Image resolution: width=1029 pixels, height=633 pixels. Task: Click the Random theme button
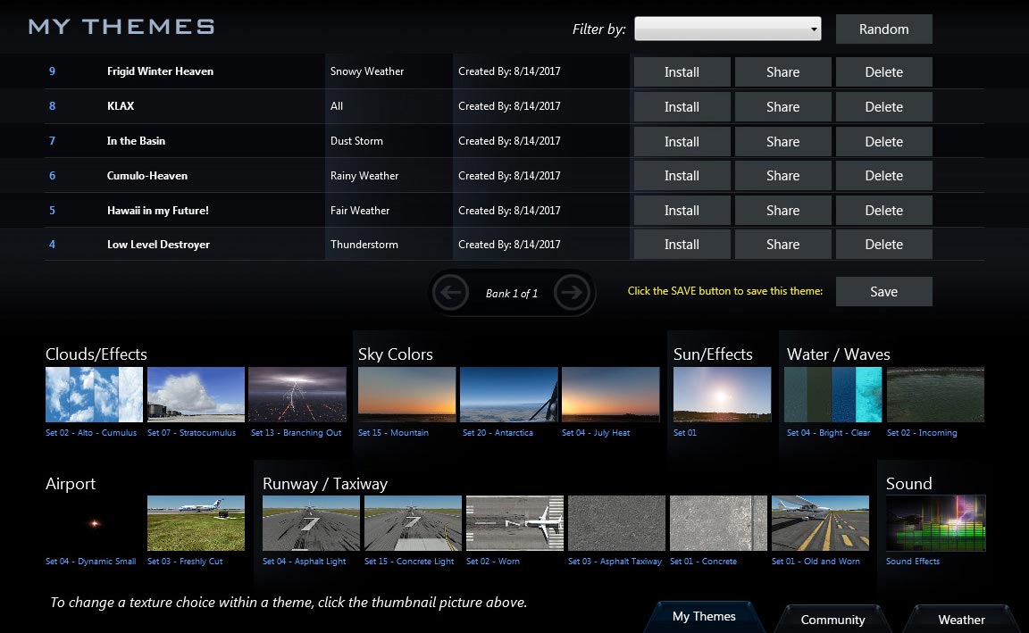coord(883,28)
